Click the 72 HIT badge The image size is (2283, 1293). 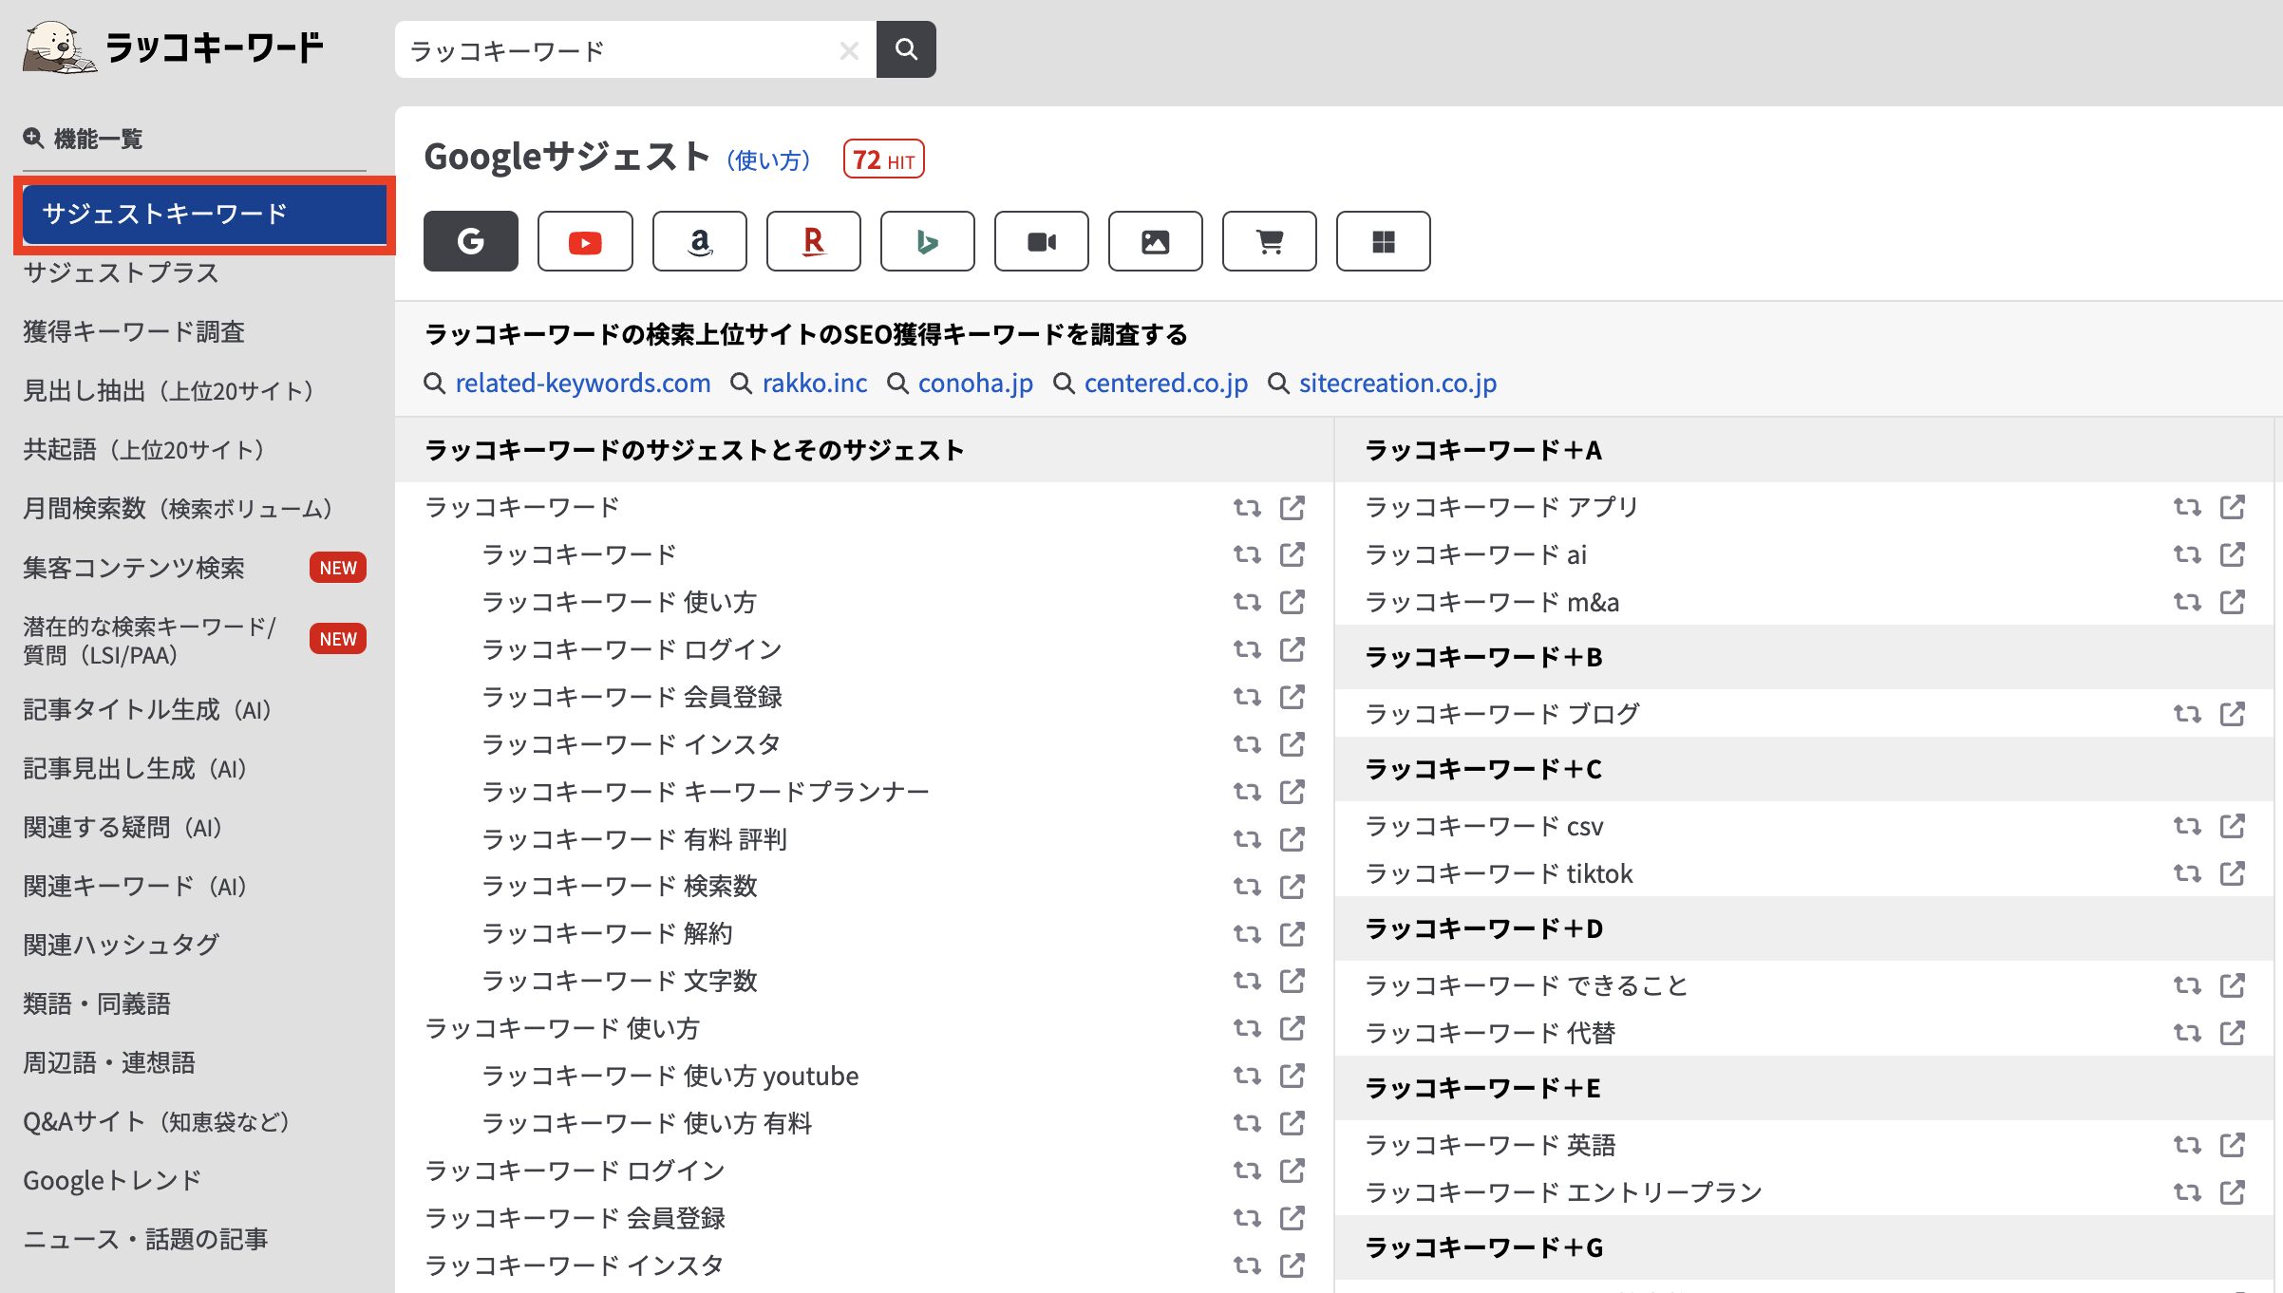tap(883, 159)
